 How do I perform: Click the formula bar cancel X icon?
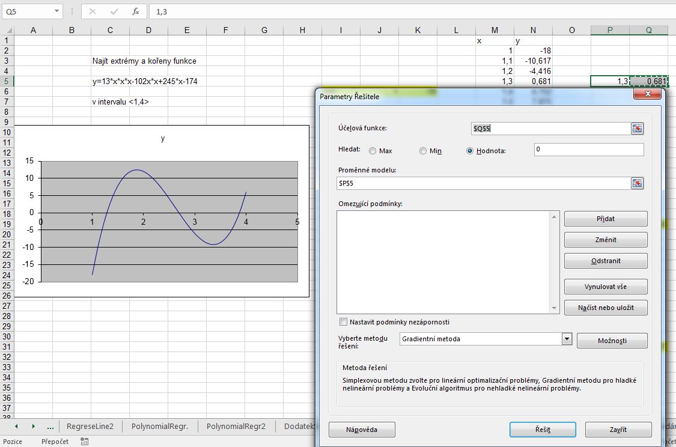[93, 11]
